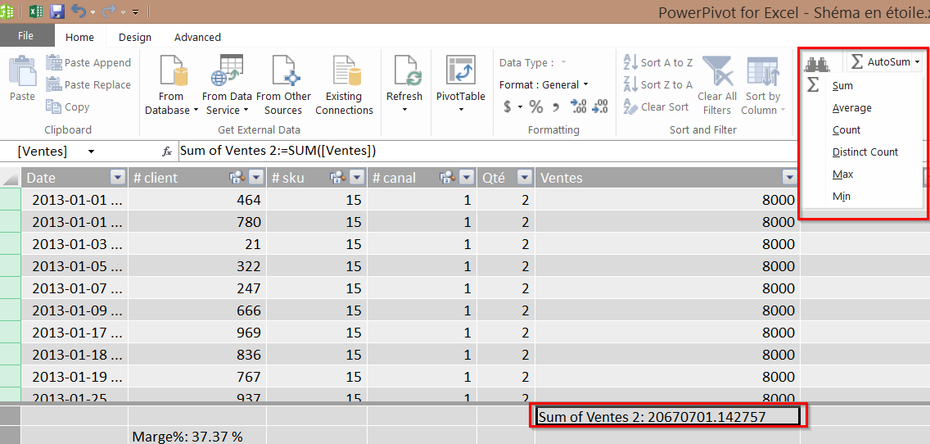Select Average in the AutoSum list

851,108
